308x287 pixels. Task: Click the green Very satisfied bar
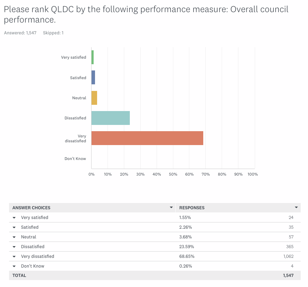click(93, 57)
